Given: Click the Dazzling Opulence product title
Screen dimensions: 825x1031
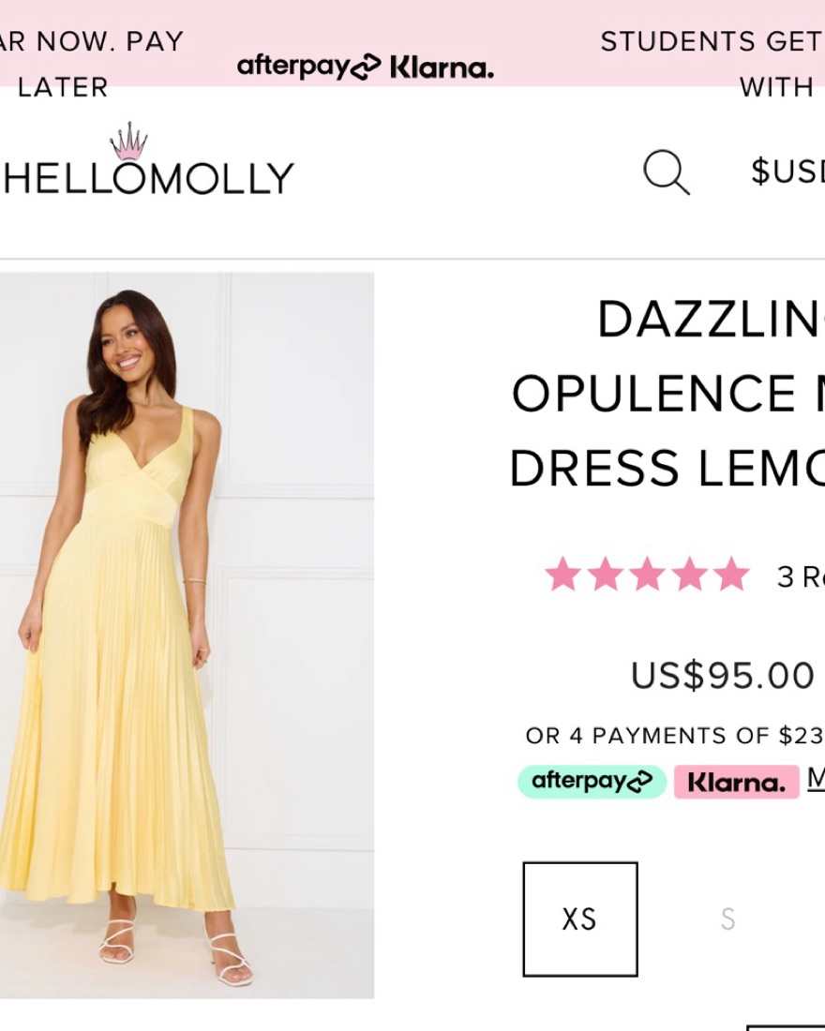Looking at the screenshot, I should [x=667, y=394].
